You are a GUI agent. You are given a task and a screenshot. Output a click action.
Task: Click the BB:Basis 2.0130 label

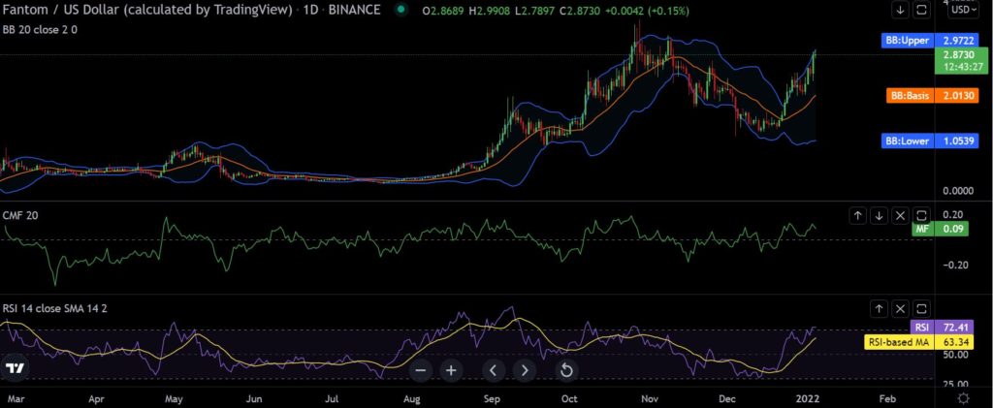click(932, 96)
